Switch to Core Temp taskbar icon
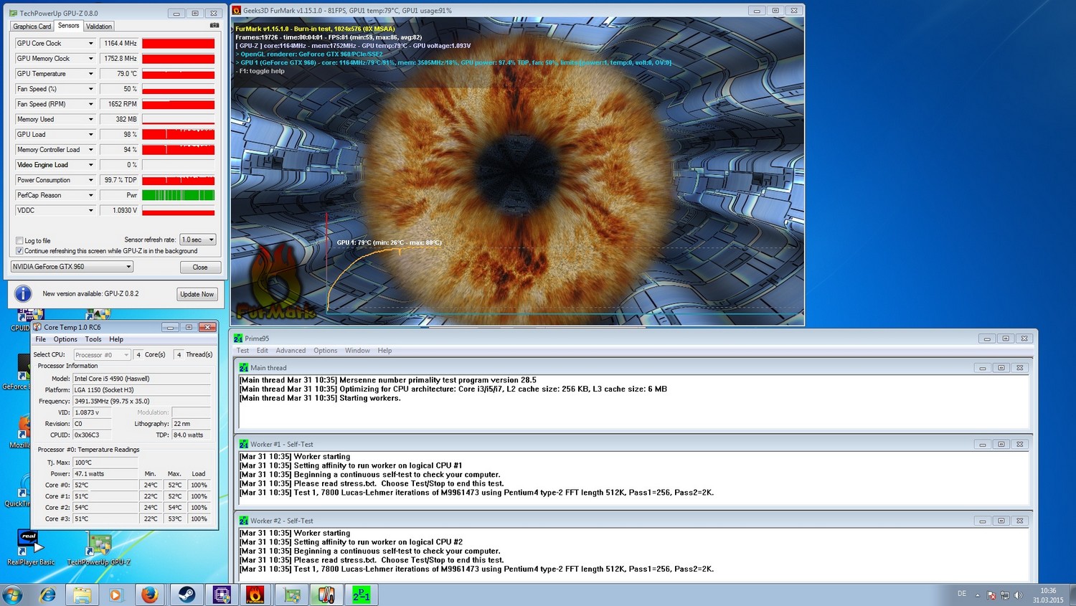The height and width of the screenshot is (606, 1076). tap(326, 595)
